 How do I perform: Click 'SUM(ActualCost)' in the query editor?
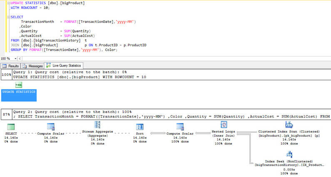point(80,36)
